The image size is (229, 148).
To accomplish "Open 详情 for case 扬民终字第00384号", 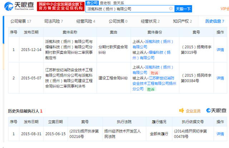I will pyautogui.click(x=220, y=78).
